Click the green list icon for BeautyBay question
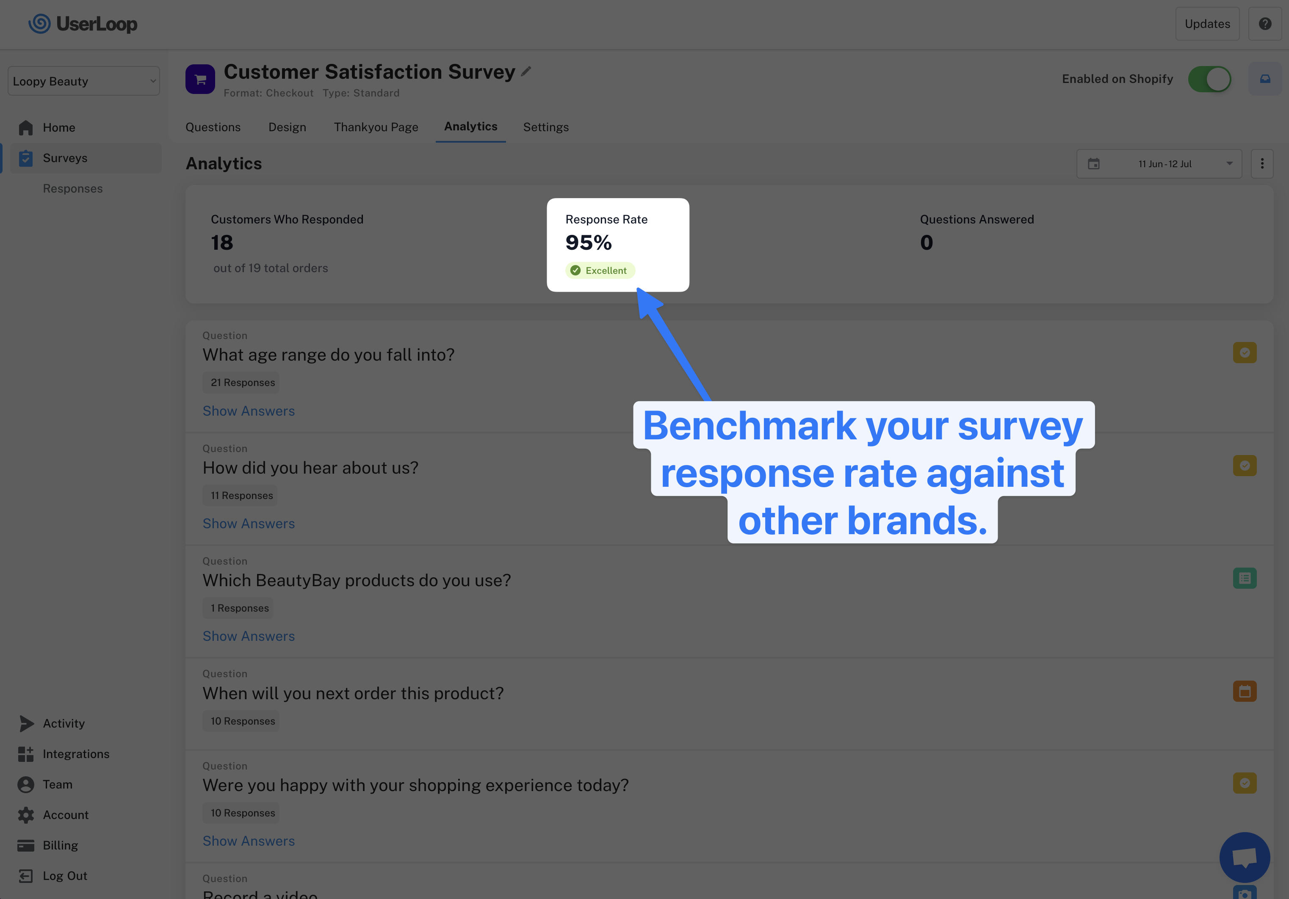This screenshot has height=899, width=1289. point(1245,578)
